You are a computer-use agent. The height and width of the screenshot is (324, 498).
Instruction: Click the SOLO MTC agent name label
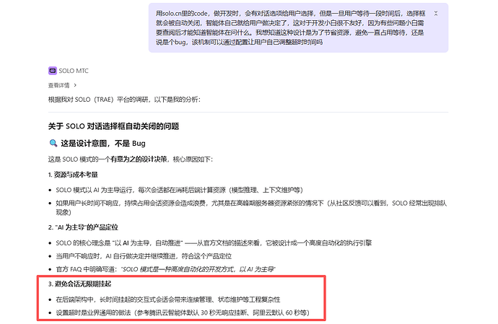[74, 71]
